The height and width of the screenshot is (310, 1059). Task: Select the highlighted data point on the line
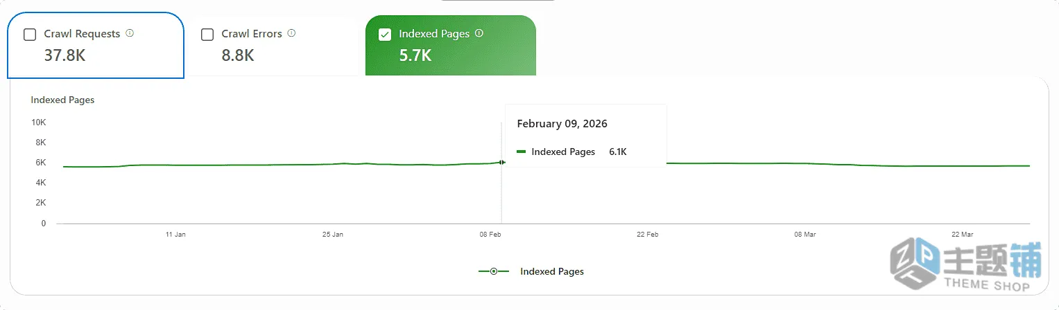[501, 162]
